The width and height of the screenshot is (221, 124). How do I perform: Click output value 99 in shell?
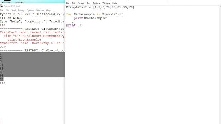click(2, 76)
